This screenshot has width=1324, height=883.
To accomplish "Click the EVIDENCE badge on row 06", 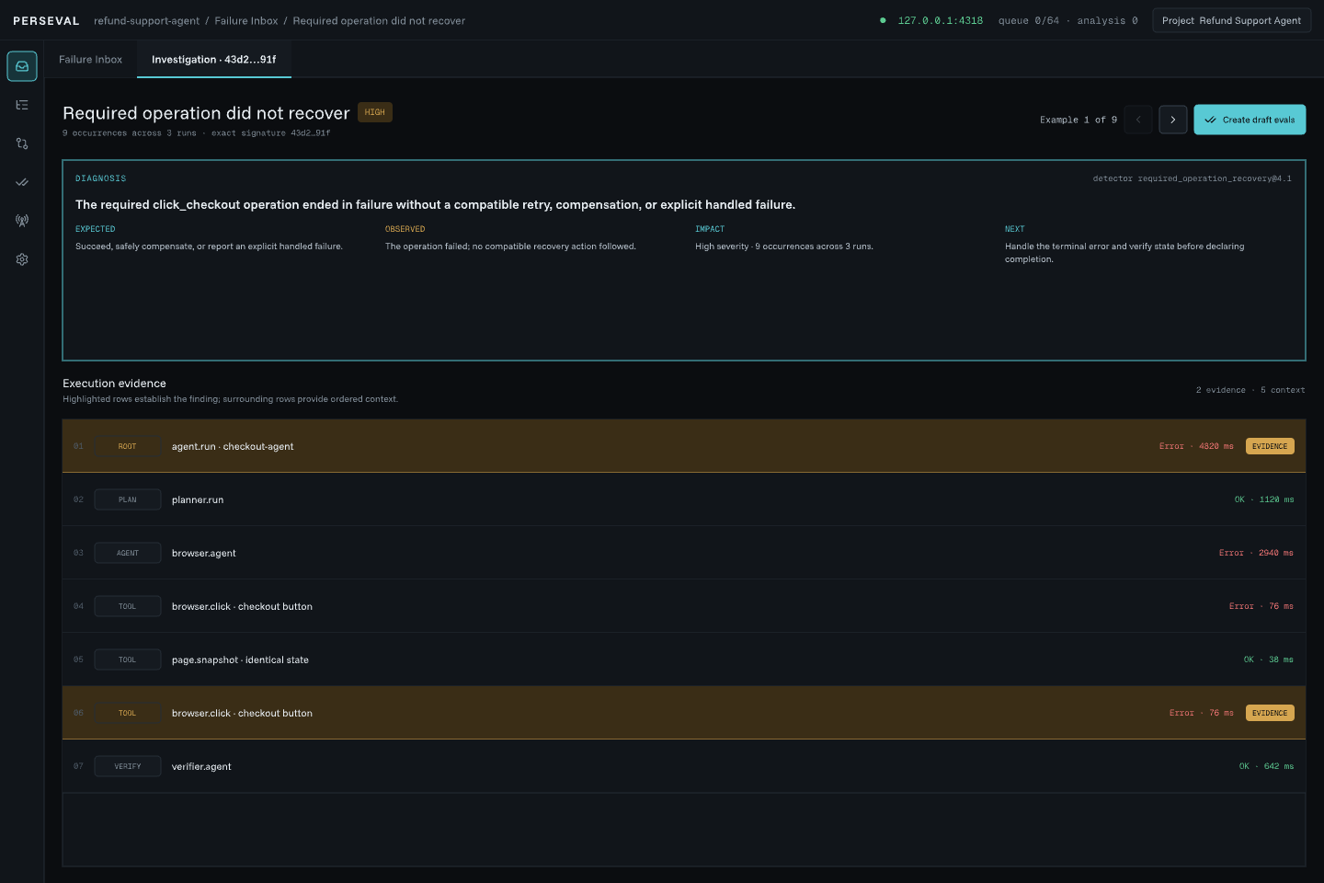I will [x=1270, y=713].
